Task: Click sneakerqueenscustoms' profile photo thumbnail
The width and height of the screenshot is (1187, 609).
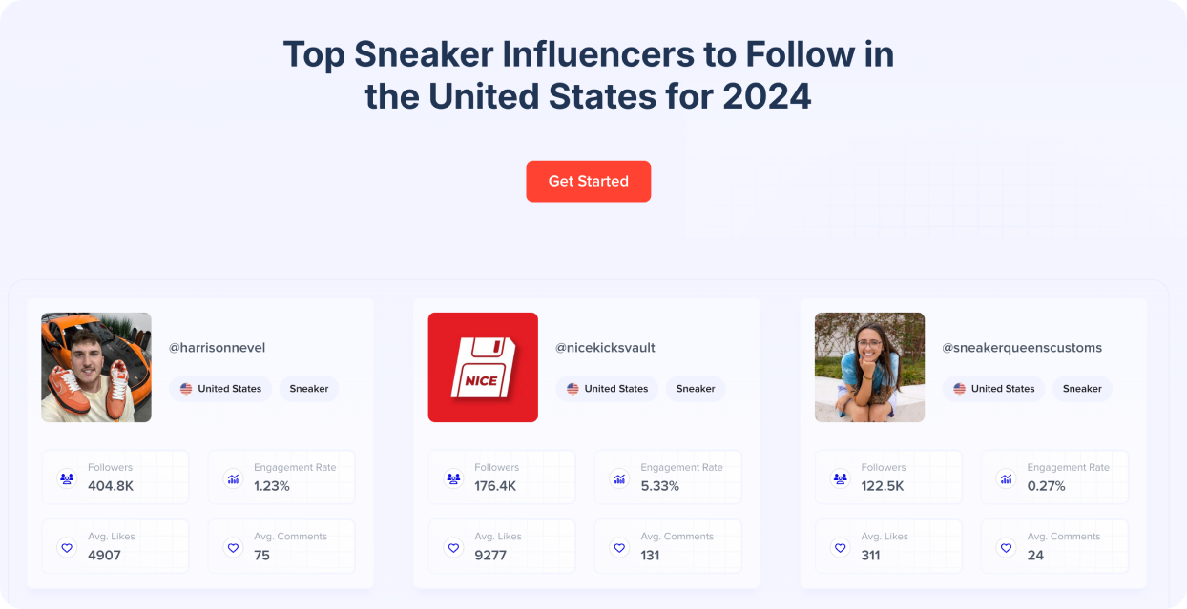Action: coord(869,367)
